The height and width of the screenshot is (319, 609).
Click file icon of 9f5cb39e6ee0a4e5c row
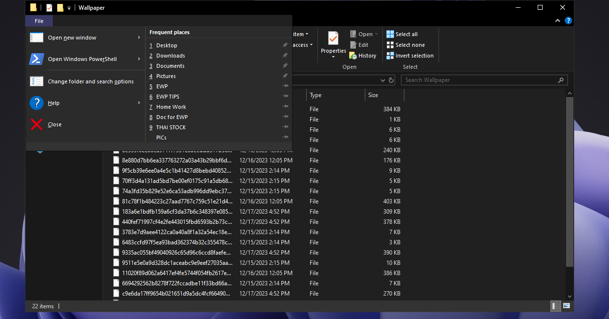[116, 170]
